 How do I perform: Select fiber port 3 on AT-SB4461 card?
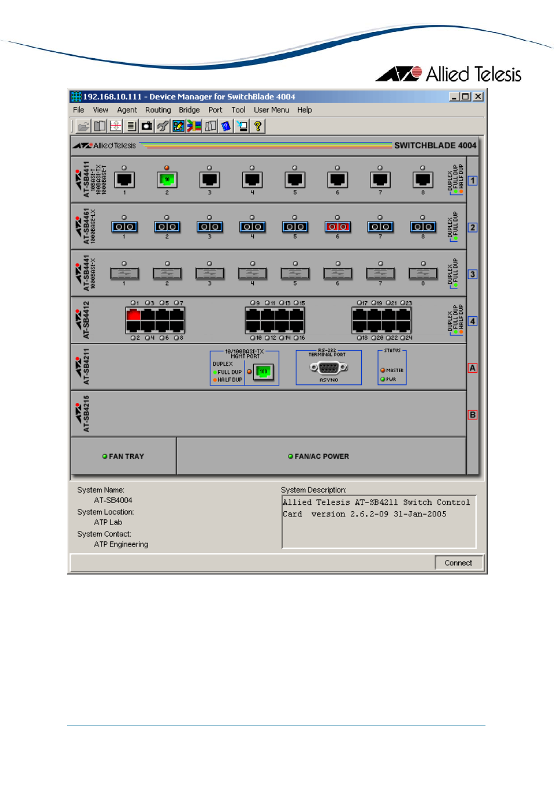pos(210,227)
